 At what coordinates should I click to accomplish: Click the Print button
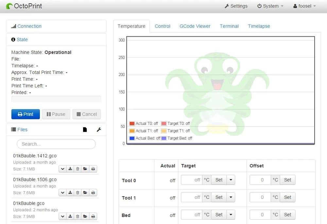coord(26,114)
